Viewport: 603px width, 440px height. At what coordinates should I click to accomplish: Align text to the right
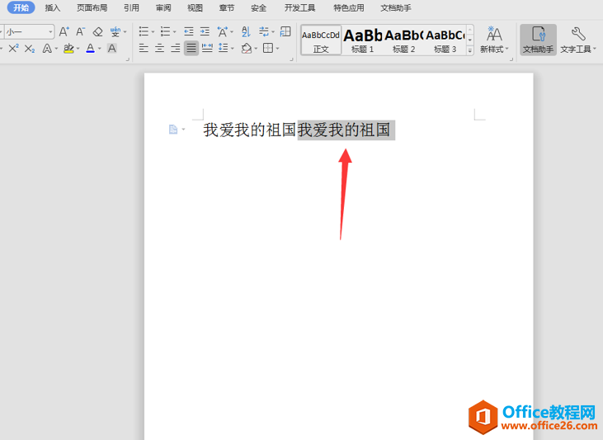coord(175,49)
